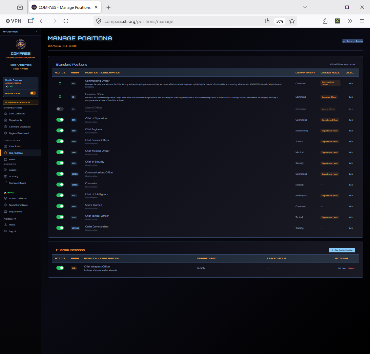Disable the Chief Weapons Officer custom toggle
The image size is (370, 354).
tap(60, 268)
